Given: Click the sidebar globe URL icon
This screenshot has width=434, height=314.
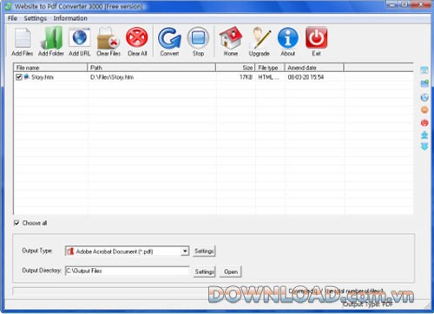Looking at the screenshot, I should (424, 97).
